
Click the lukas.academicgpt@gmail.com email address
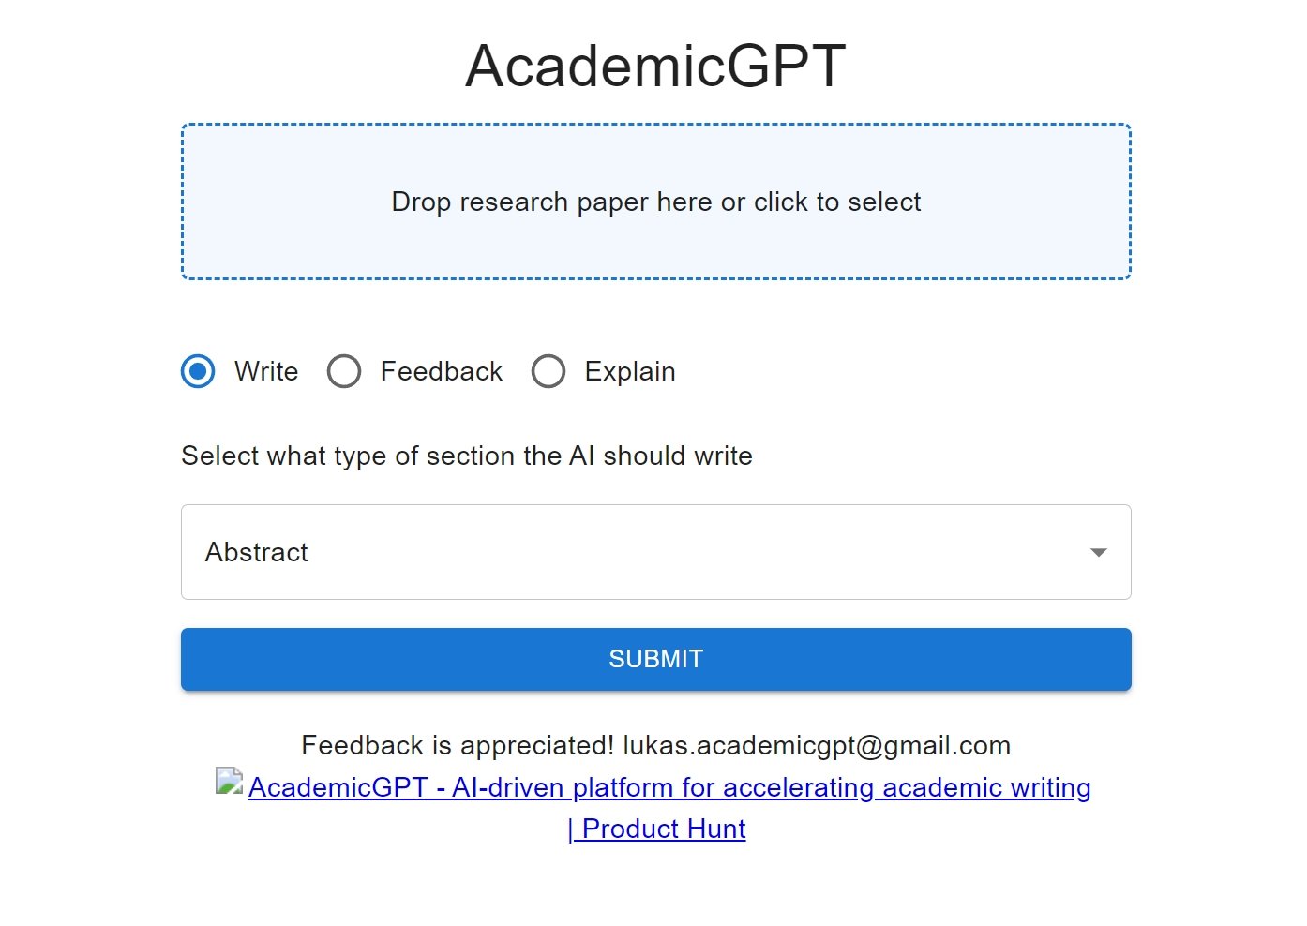click(x=817, y=745)
